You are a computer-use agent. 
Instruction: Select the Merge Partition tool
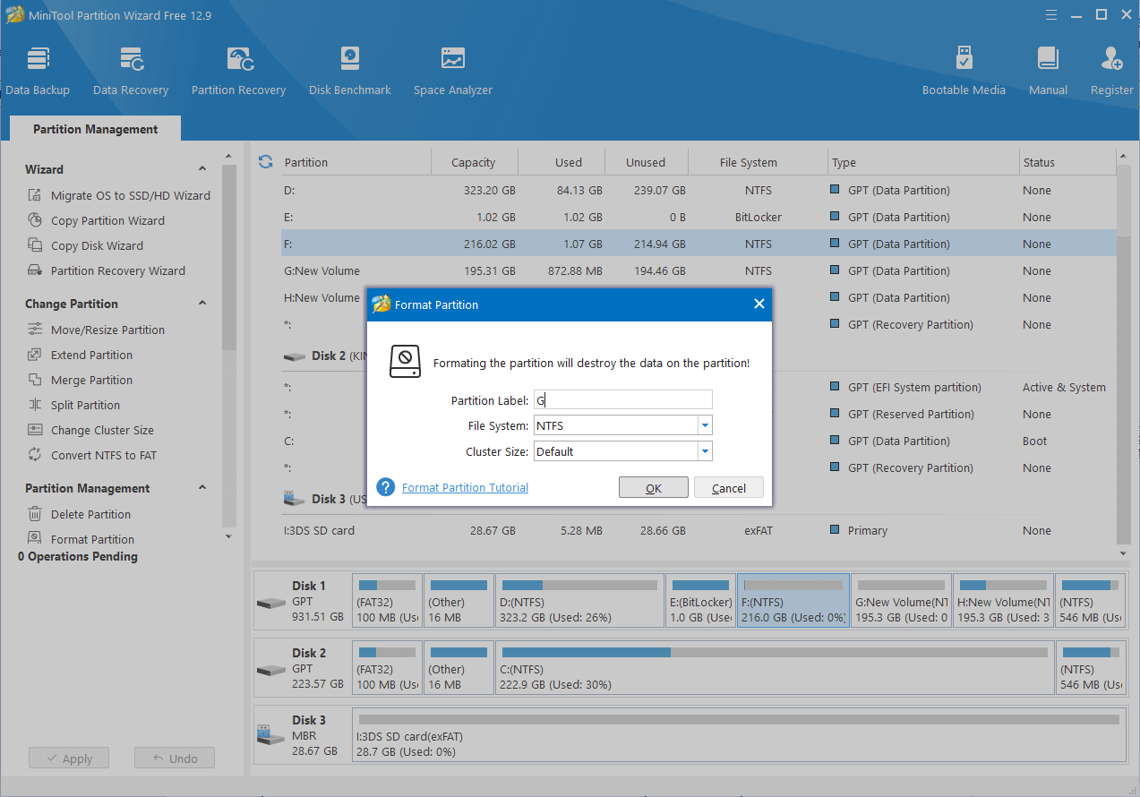89,380
